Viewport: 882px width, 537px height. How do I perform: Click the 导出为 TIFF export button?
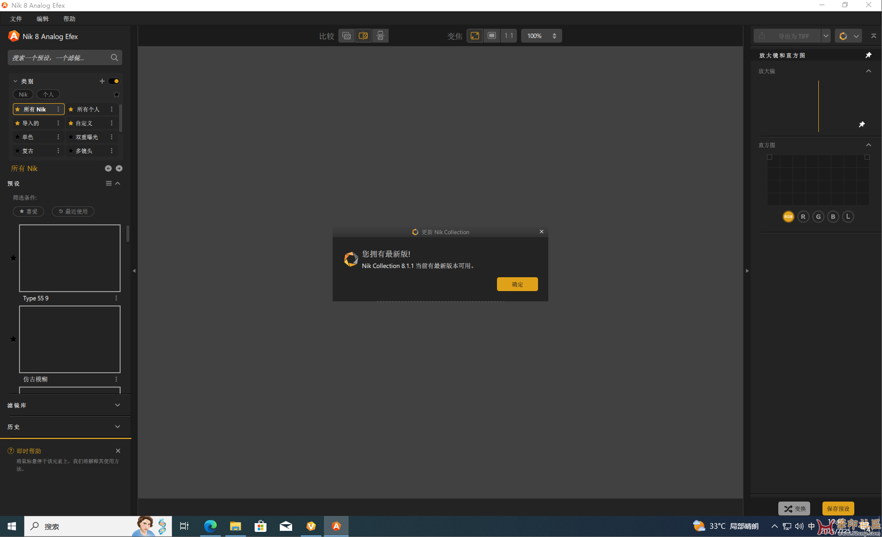(x=787, y=36)
